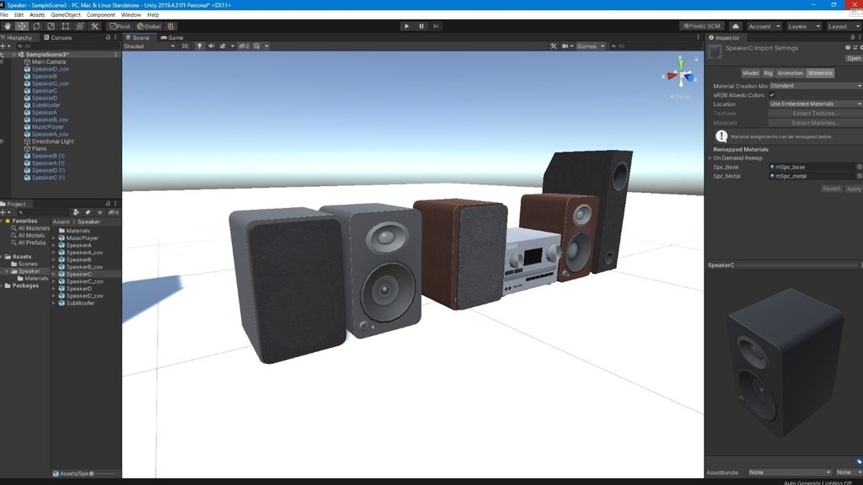Lock the Hierarchy panel
This screenshot has height=485, width=863.
[x=108, y=37]
